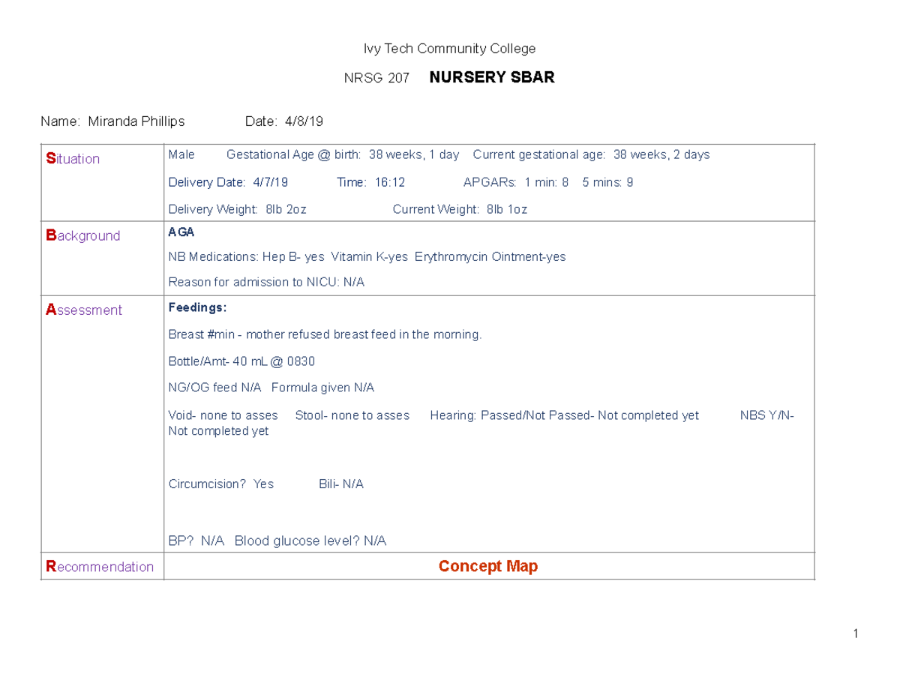Click the Concept Map text
This screenshot has width=900, height=695.
pyautogui.click(x=488, y=566)
